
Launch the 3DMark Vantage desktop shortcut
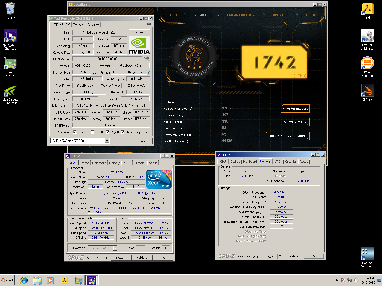pos(367,67)
